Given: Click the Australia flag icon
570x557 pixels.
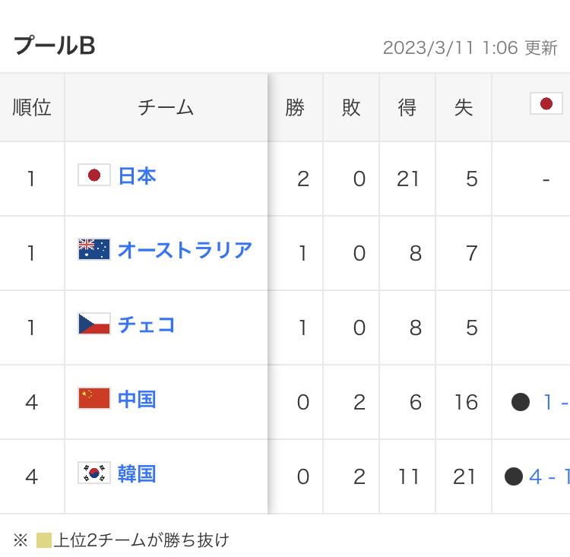Looking at the screenshot, I should [x=94, y=249].
